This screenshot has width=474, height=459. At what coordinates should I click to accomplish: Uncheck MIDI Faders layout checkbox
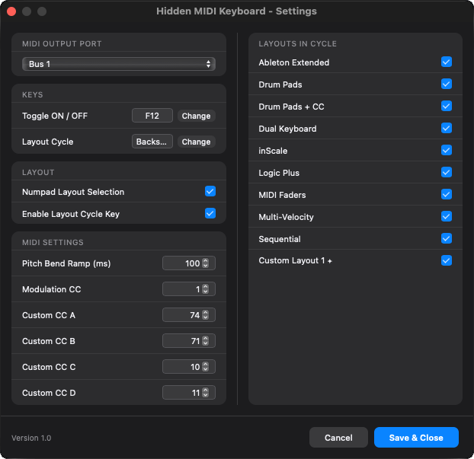[447, 194]
